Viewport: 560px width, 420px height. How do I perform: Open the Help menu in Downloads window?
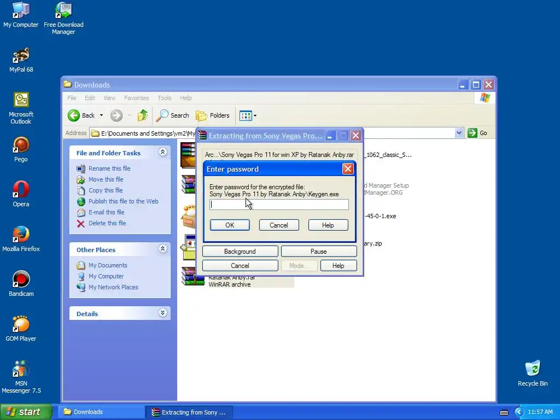coord(185,98)
